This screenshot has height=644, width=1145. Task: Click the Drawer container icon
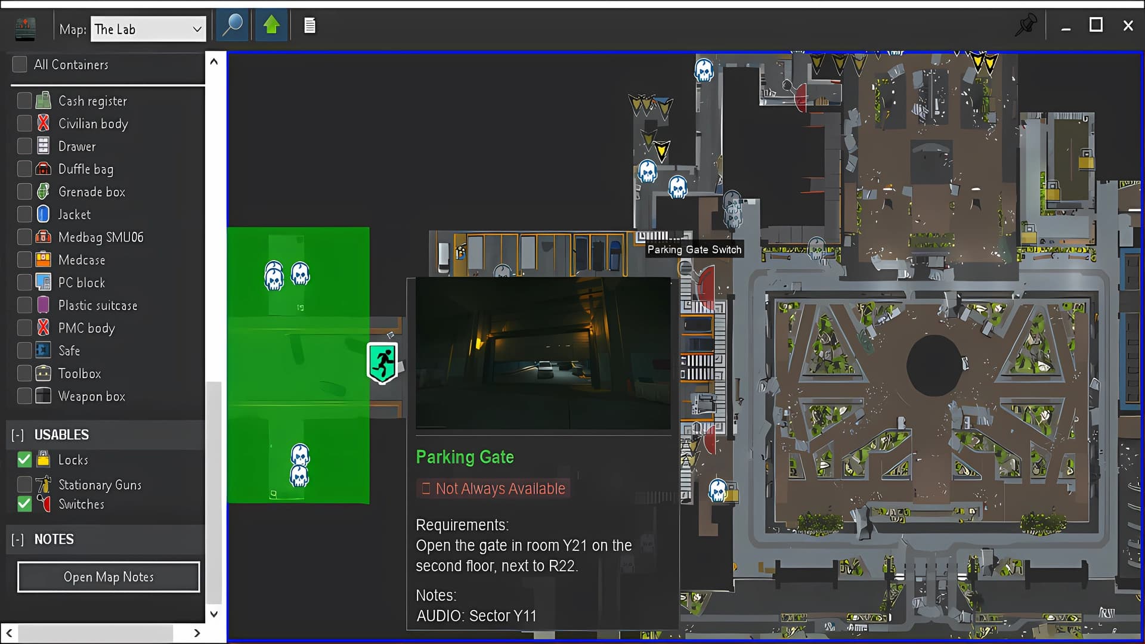click(44, 145)
